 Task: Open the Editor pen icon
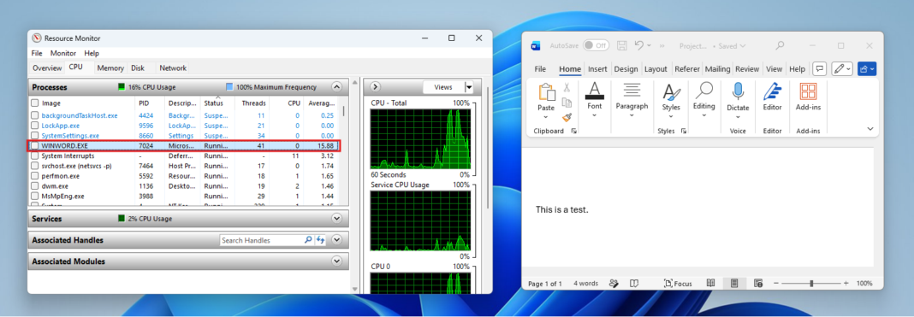(x=772, y=92)
